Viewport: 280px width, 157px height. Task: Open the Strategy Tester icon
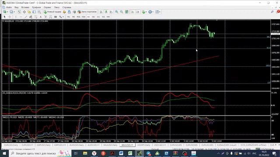coord(39,12)
